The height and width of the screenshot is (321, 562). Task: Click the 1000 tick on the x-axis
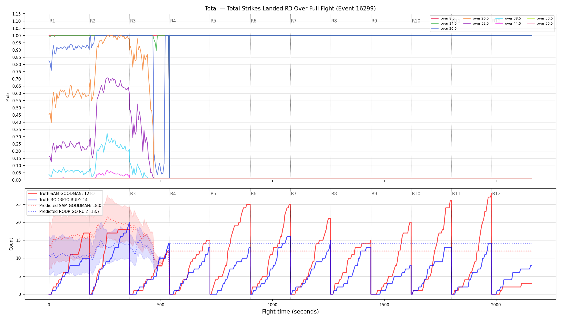[272, 305]
